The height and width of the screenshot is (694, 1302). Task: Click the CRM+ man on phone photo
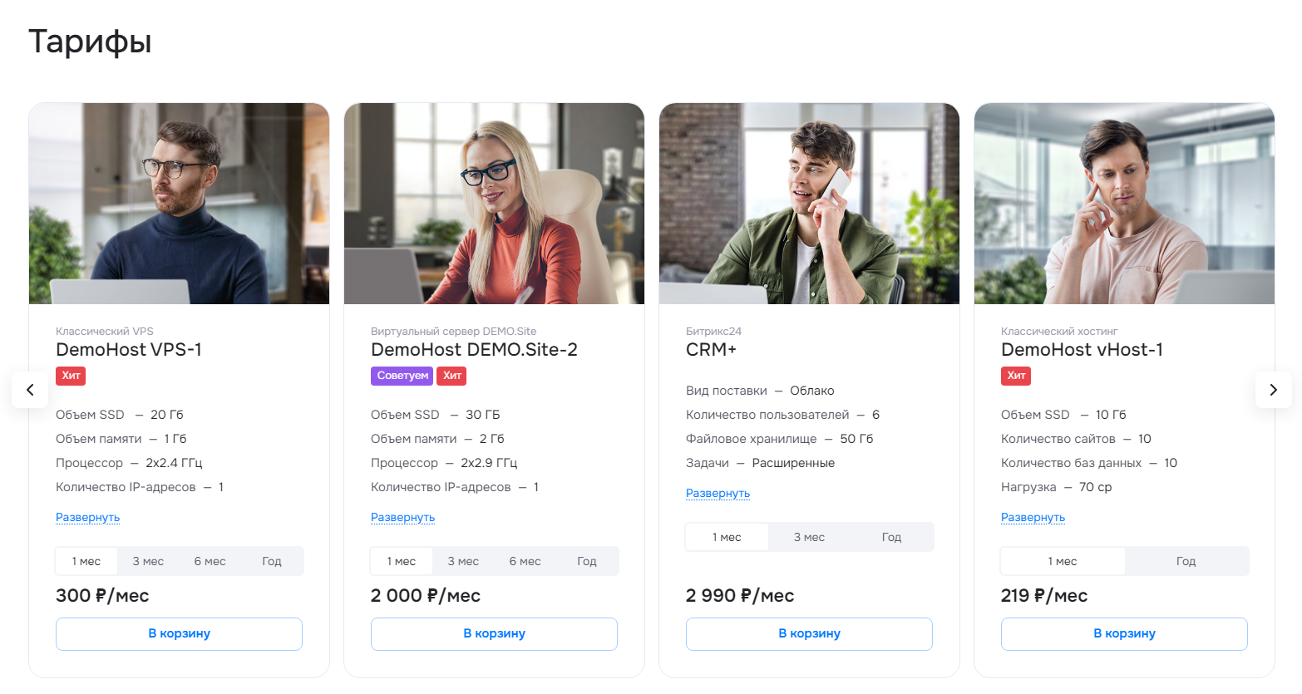809,204
